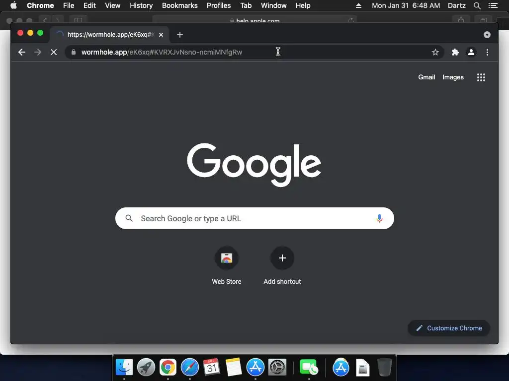Open Spotlight search in the menu bar
Viewport: 509px width, 381px height.
click(x=477, y=5)
